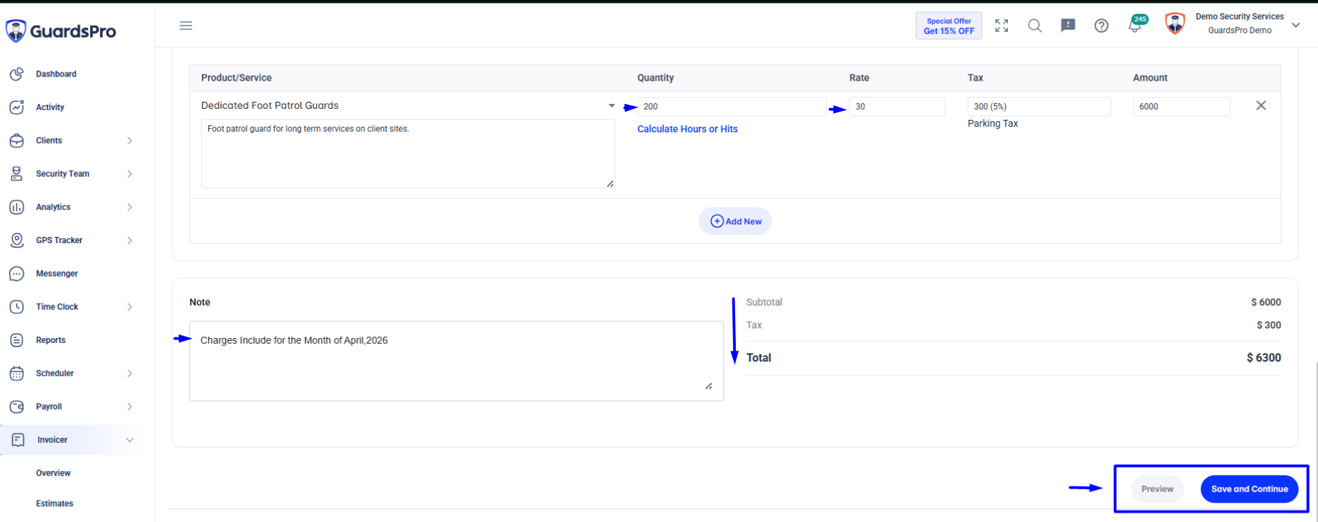Click the Messenger chat bubble icon
The width and height of the screenshot is (1318, 522).
17,273
